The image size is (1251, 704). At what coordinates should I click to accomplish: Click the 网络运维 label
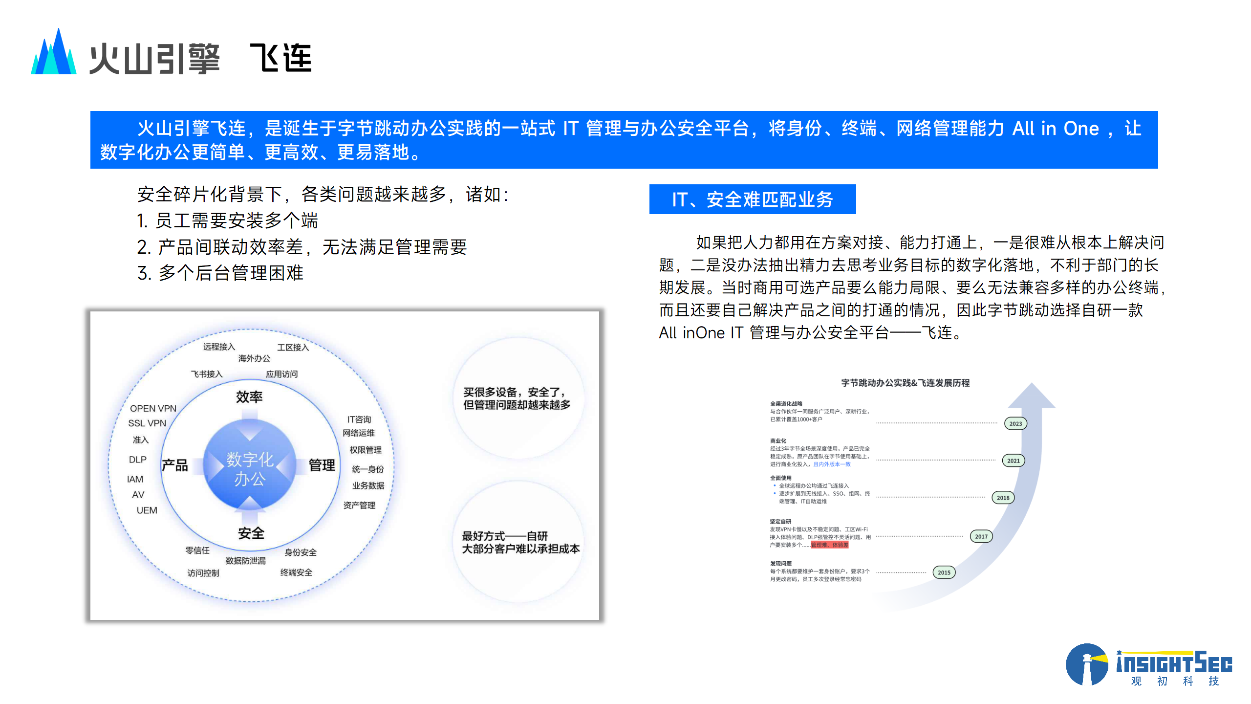pos(359,433)
